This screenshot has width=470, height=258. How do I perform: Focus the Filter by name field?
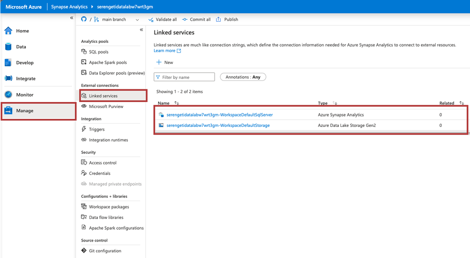tap(184, 77)
